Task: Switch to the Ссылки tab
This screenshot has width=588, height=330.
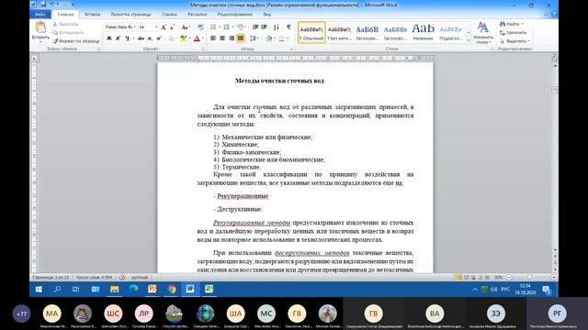Action: pos(169,15)
